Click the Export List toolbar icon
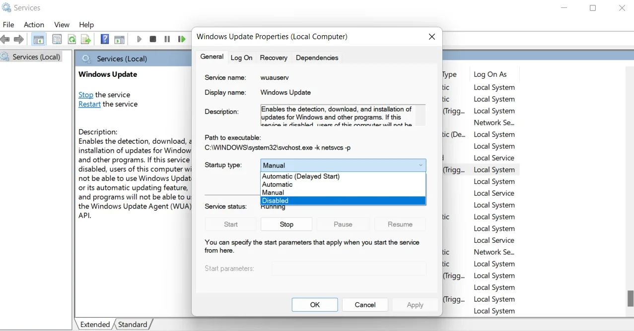 [x=86, y=39]
